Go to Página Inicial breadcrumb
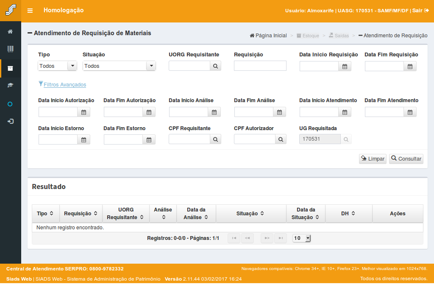434x284 pixels. [x=268, y=36]
